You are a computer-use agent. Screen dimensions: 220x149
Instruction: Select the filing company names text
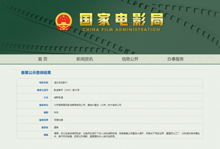click(x=88, y=105)
